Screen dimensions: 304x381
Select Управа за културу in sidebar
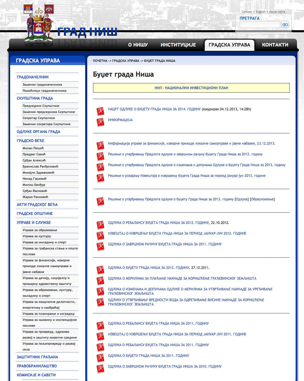click(x=37, y=236)
